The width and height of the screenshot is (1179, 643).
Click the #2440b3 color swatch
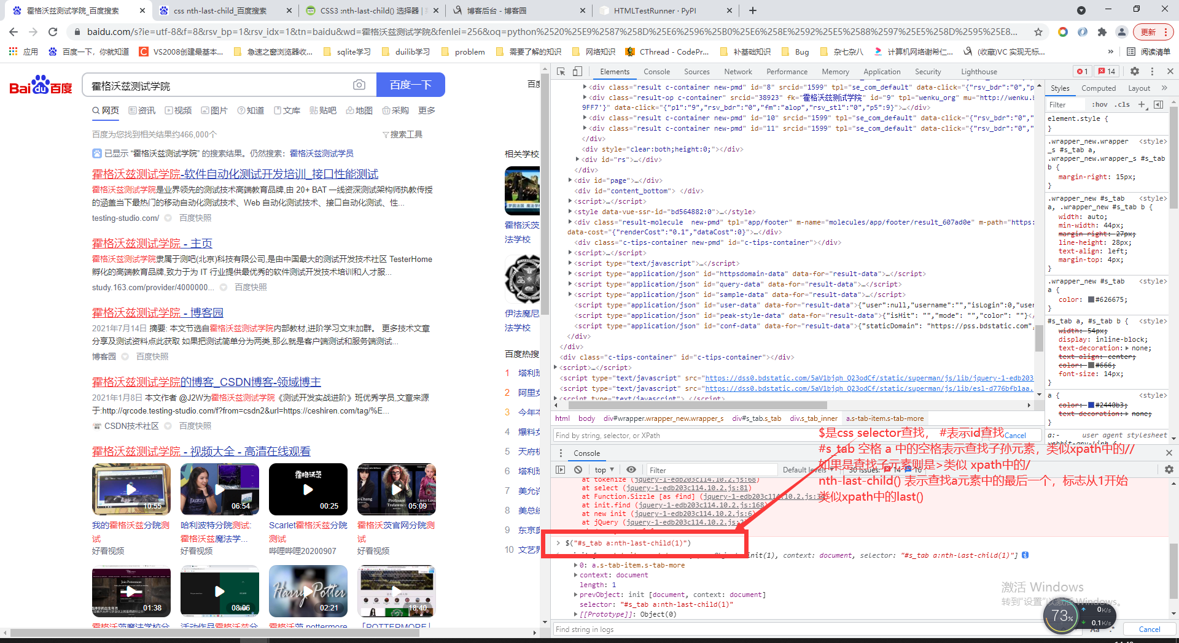1091,405
